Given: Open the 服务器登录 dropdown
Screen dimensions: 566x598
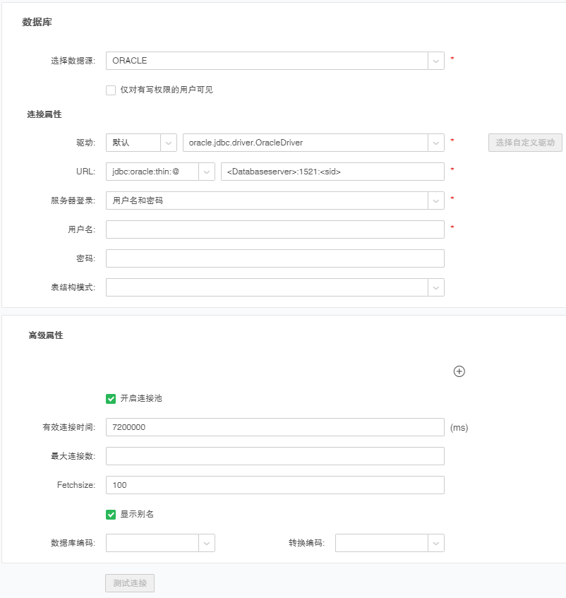Looking at the screenshot, I should click(x=435, y=201).
